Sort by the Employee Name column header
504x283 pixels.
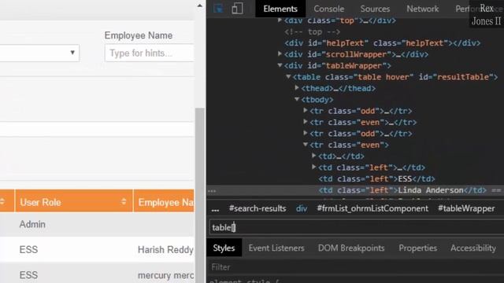point(164,201)
